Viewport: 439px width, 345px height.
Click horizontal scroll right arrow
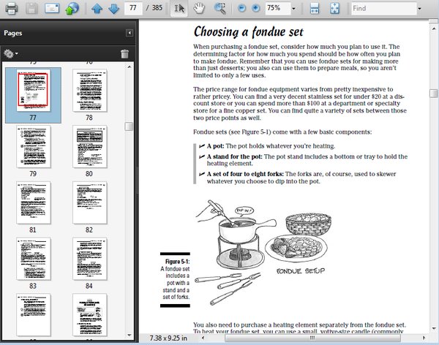tap(424, 338)
